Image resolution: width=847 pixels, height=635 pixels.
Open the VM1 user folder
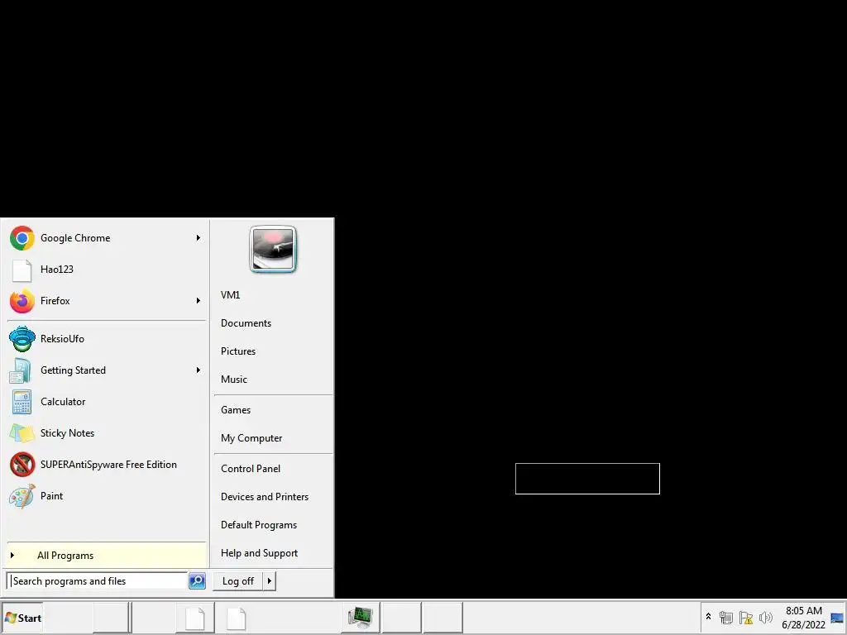(230, 295)
